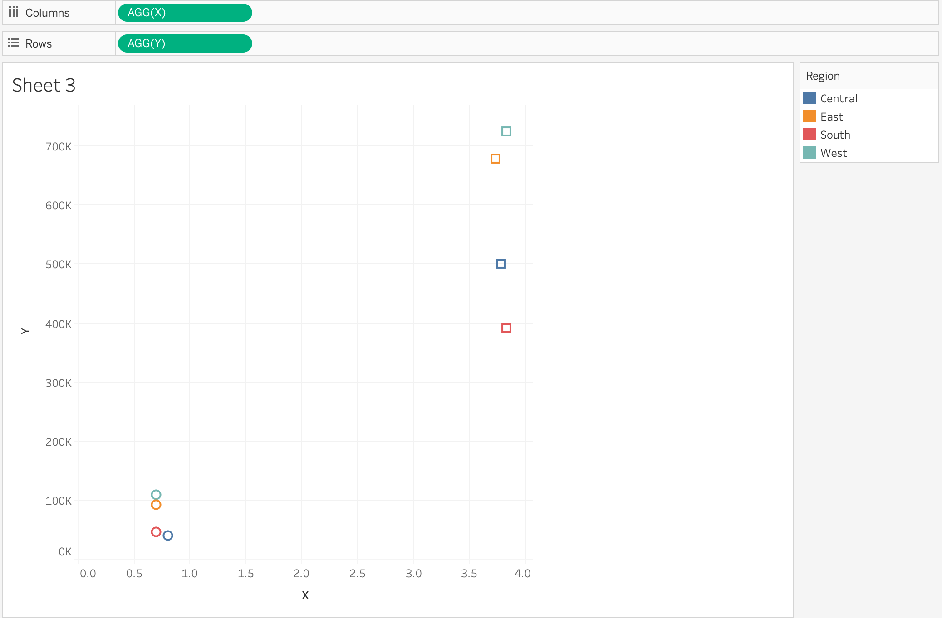942x618 pixels.
Task: Select the AGG(Y) pill on Rows
Action: coord(185,43)
